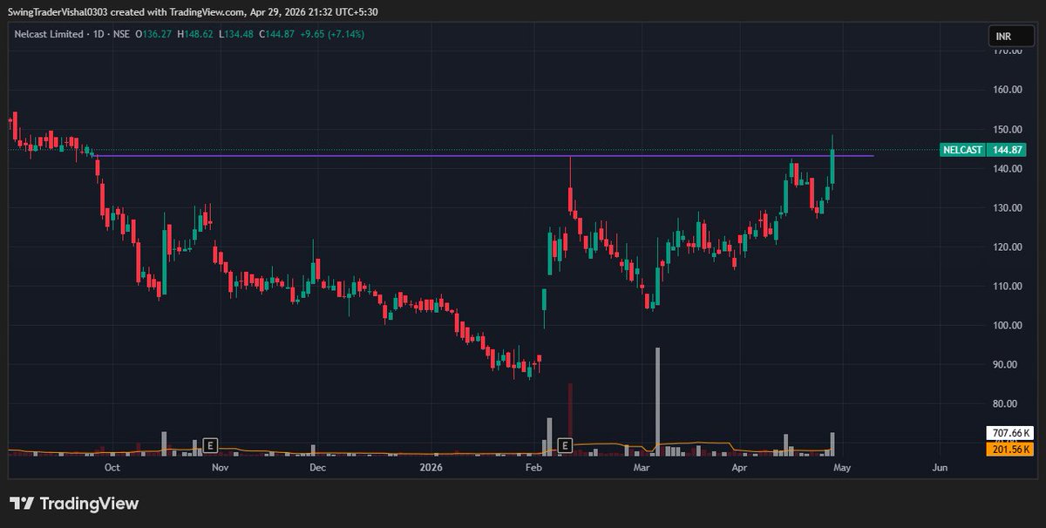1046x528 pixels.
Task: Click the May label on time axis
Action: 840,468
